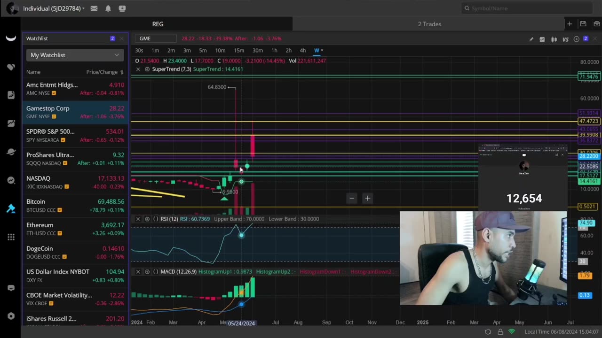
Task: Select Ethereum row in watchlist
Action: (x=75, y=229)
